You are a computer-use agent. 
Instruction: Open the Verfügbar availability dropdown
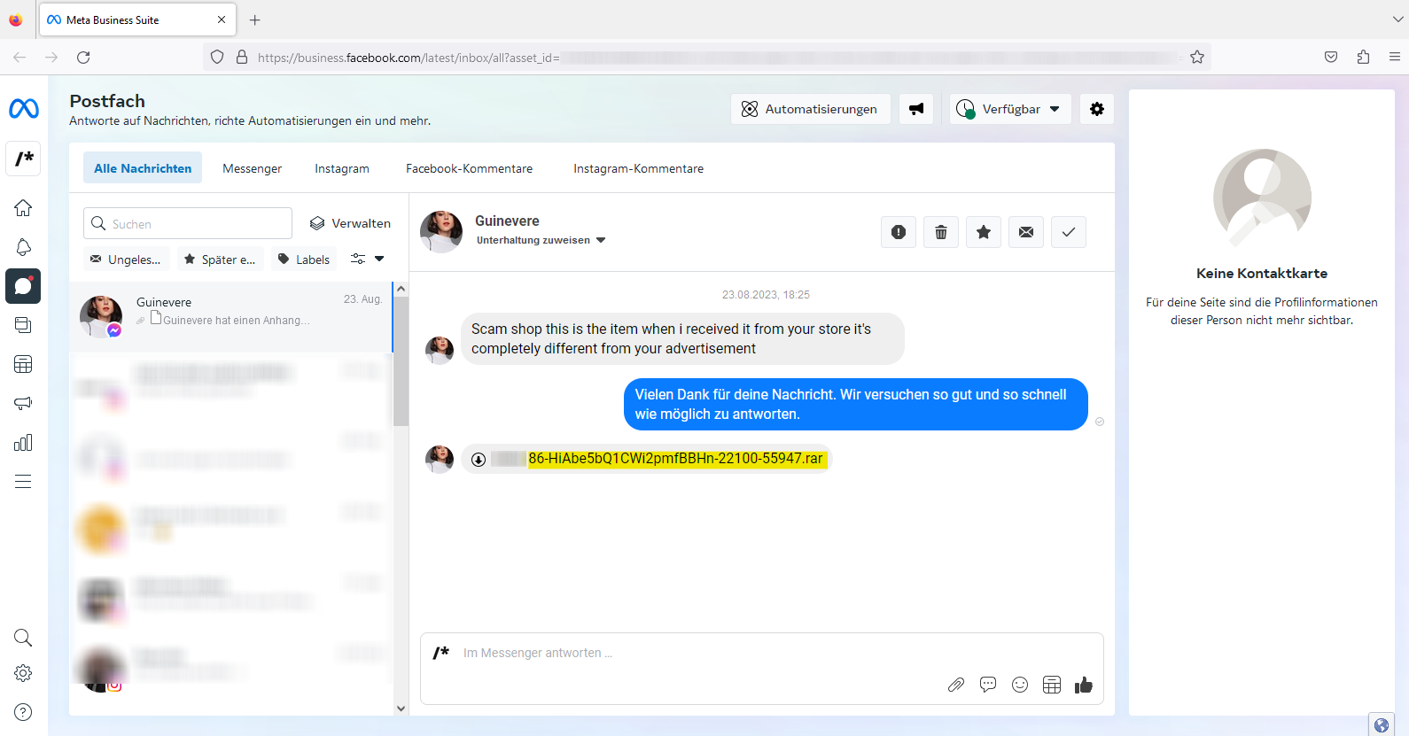[x=1009, y=109]
